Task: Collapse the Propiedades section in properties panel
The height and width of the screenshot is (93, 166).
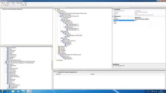Action: pos(113,9)
